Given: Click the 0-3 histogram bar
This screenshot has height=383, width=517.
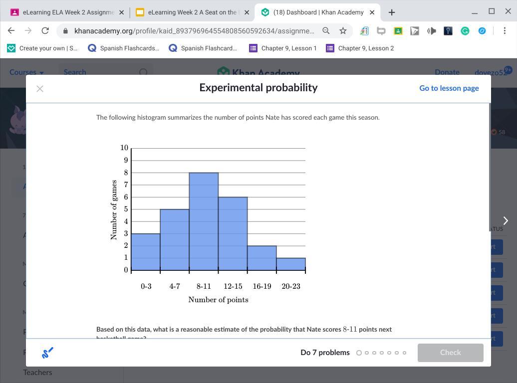Looking at the screenshot, I should point(146,252).
